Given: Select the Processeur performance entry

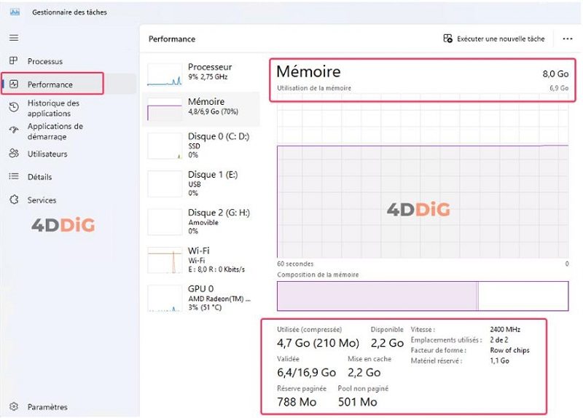Looking at the screenshot, I should tap(201, 74).
